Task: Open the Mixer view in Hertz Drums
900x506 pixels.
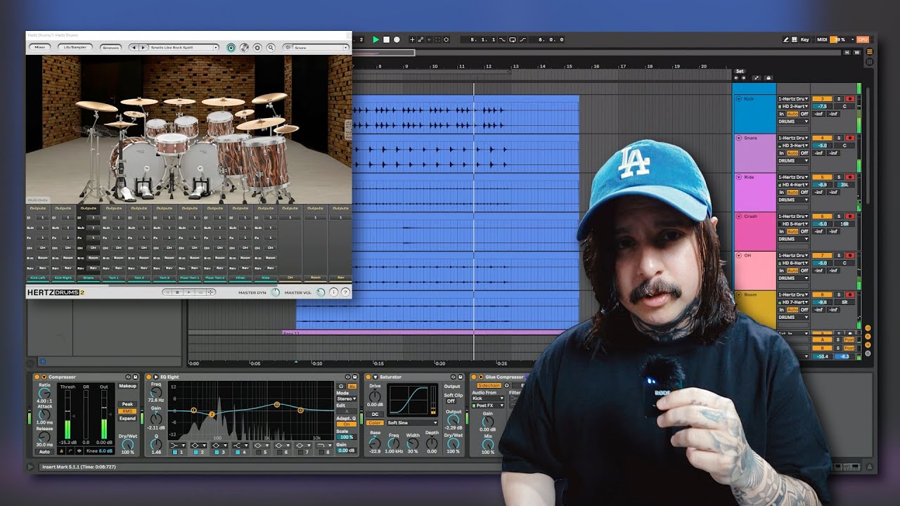Action: pyautogui.click(x=40, y=47)
